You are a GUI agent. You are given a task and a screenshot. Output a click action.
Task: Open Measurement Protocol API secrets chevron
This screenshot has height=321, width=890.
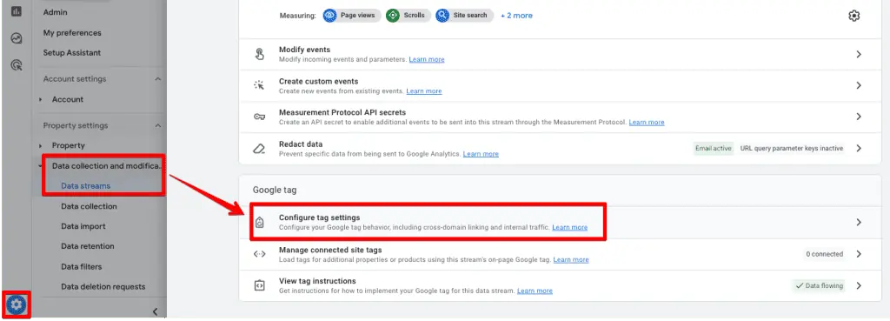tap(859, 117)
